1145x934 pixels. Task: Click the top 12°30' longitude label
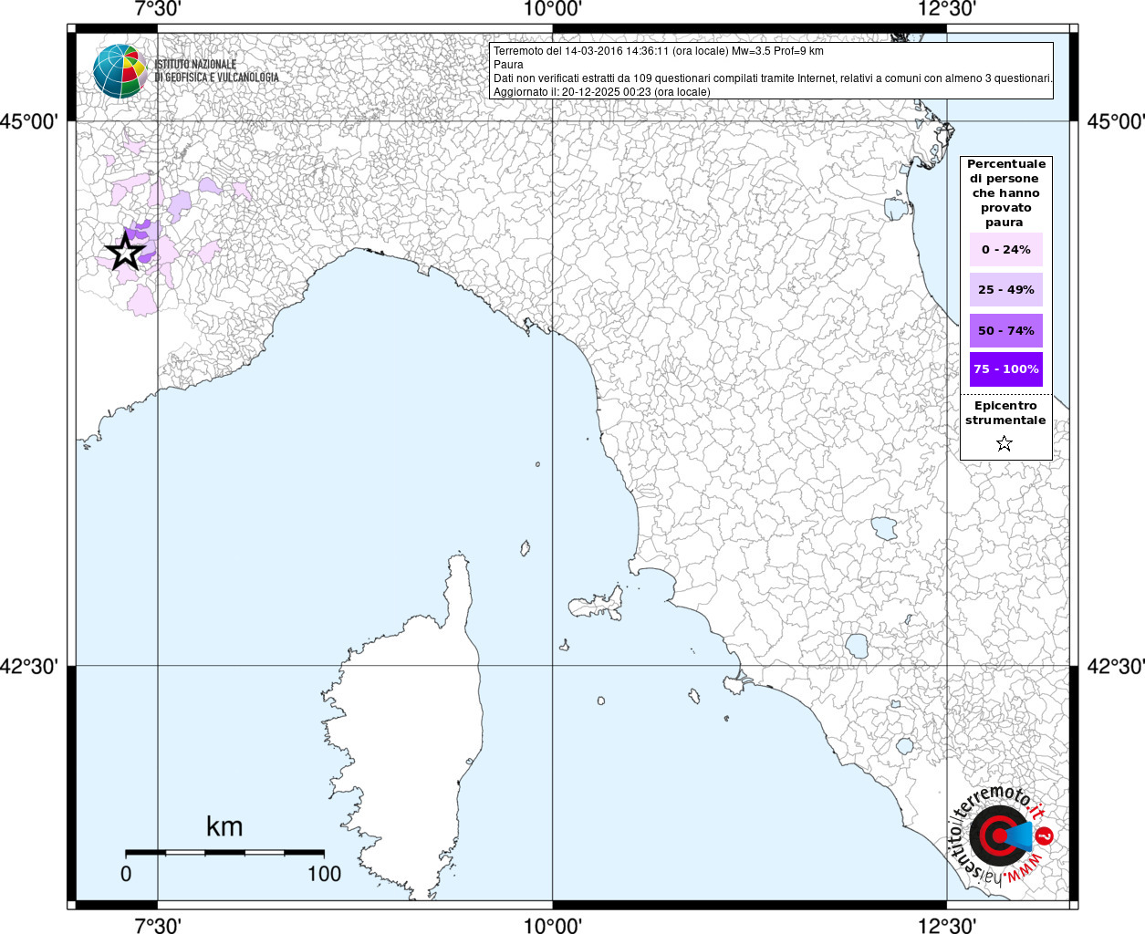tap(947, 9)
